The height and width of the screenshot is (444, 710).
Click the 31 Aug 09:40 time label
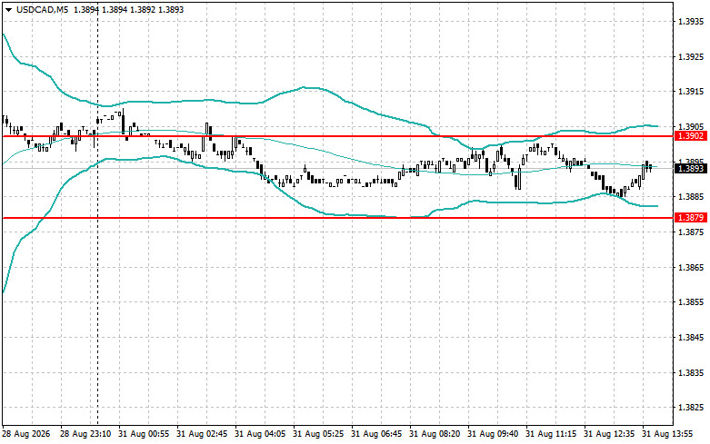[x=493, y=434]
